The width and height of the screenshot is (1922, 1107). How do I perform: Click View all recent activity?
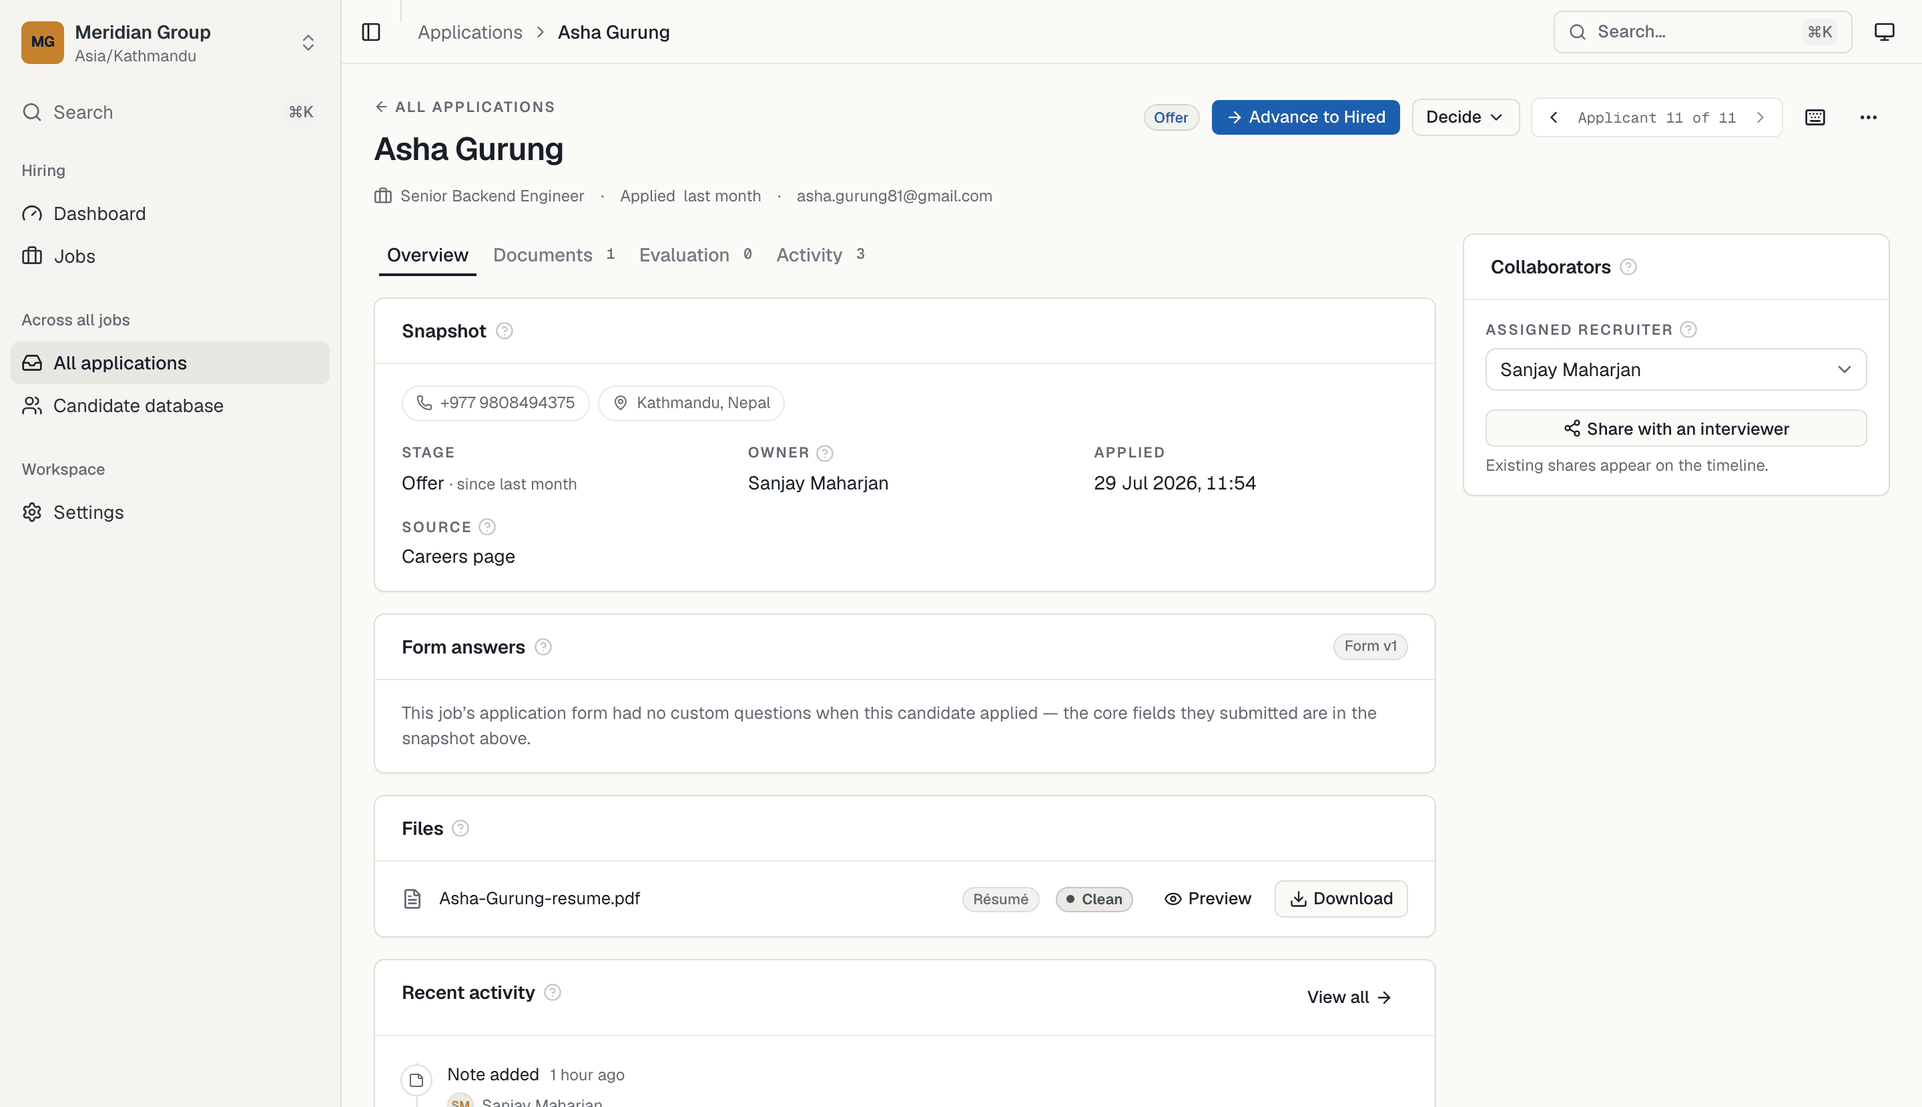[1349, 998]
